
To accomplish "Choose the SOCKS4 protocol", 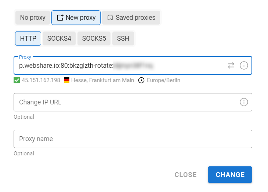I will click(59, 38).
